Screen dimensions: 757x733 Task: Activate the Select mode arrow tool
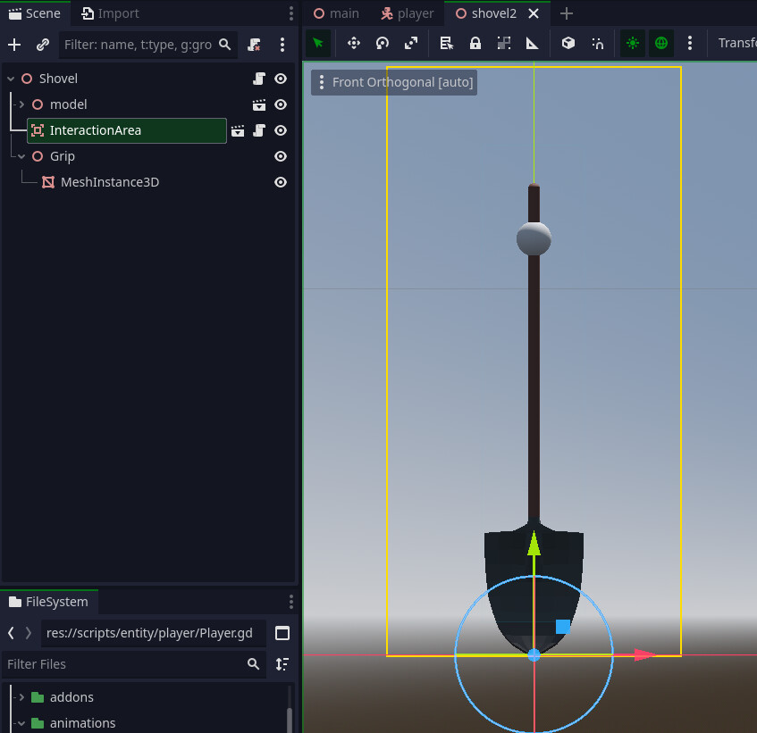coord(318,43)
